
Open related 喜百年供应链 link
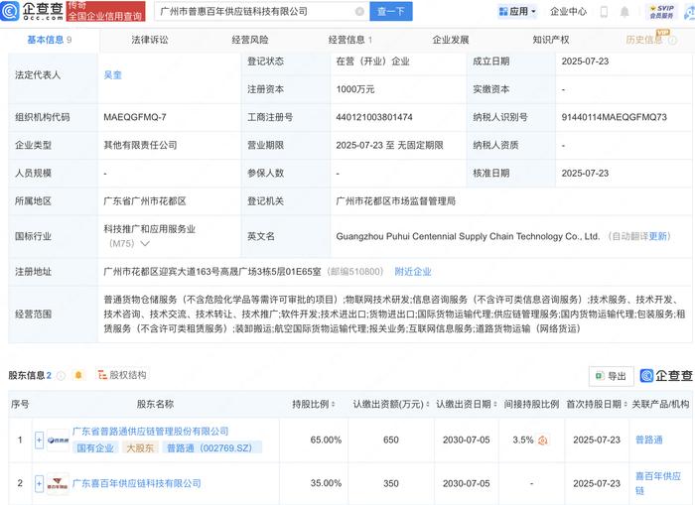tap(657, 483)
